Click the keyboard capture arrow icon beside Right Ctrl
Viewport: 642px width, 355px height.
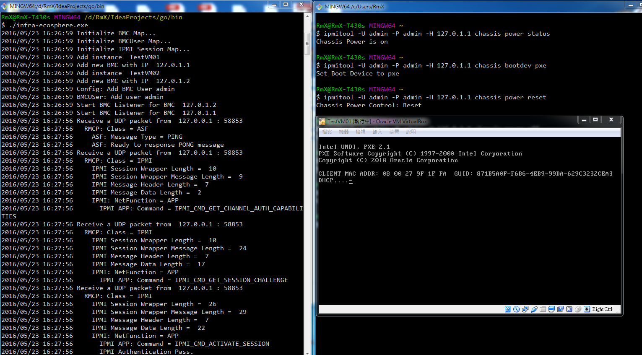click(587, 309)
